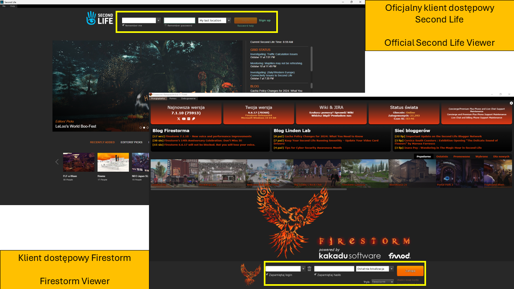Click Utwórz nowe konto link

point(408,280)
